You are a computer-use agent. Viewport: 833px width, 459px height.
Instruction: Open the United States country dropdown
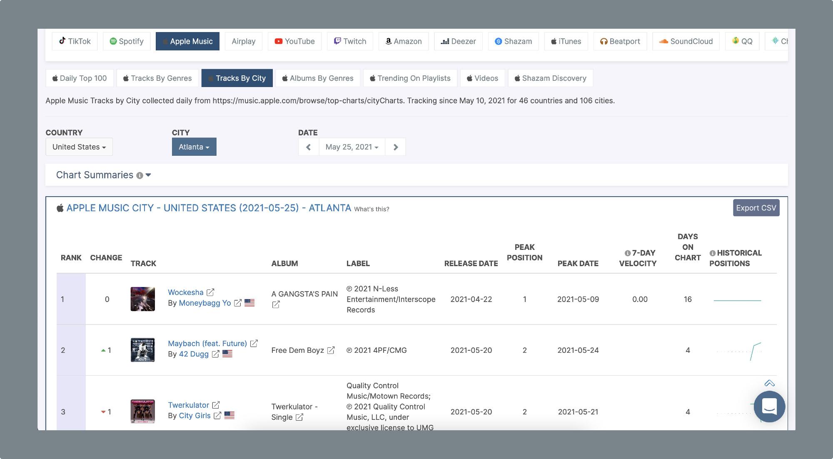(79, 147)
